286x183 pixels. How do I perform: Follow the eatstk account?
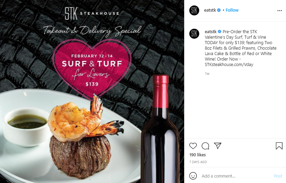click(232, 10)
